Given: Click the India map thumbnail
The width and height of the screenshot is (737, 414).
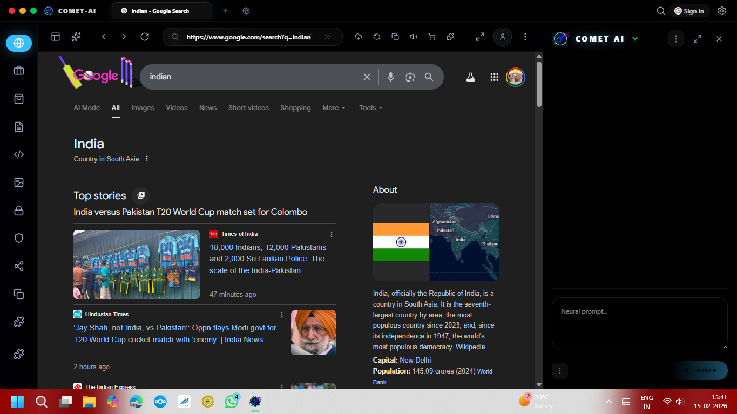Looking at the screenshot, I should point(465,242).
